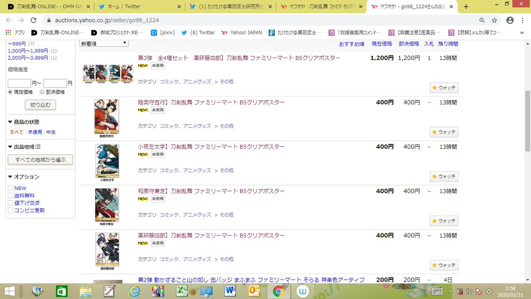
Task: Open Excel from the taskbar
Action: pyautogui.click(x=182, y=291)
